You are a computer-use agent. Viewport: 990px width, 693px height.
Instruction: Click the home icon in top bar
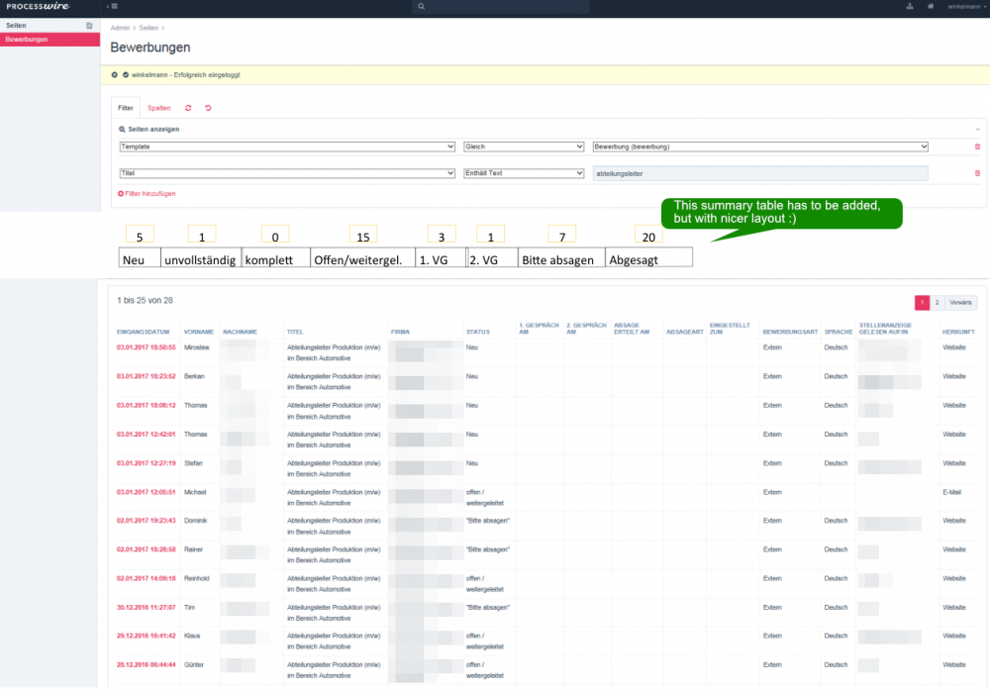pyautogui.click(x=930, y=6)
